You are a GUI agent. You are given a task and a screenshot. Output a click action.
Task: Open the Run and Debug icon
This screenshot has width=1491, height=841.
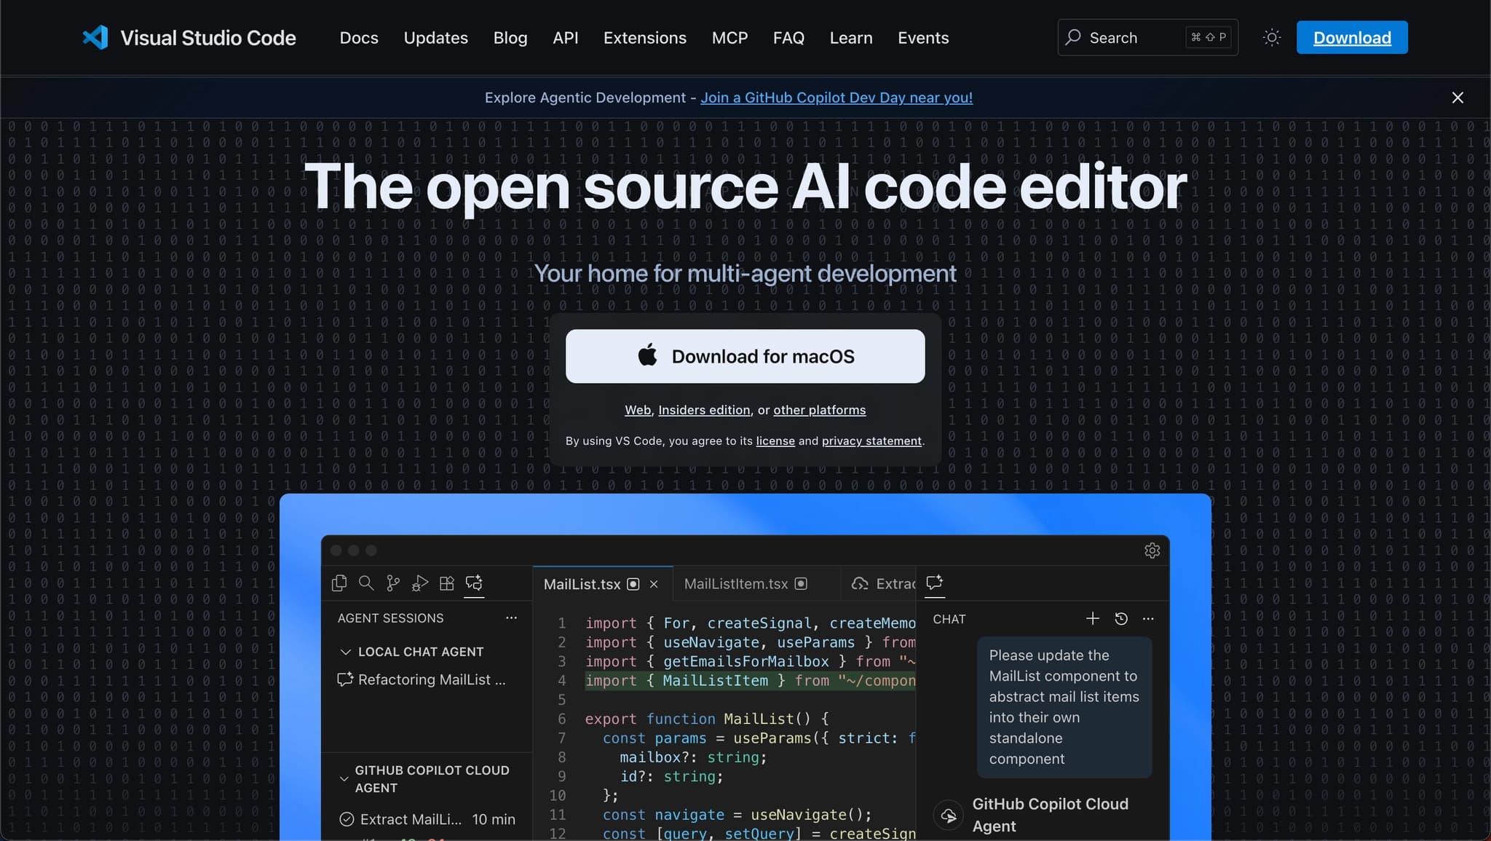coord(419,583)
